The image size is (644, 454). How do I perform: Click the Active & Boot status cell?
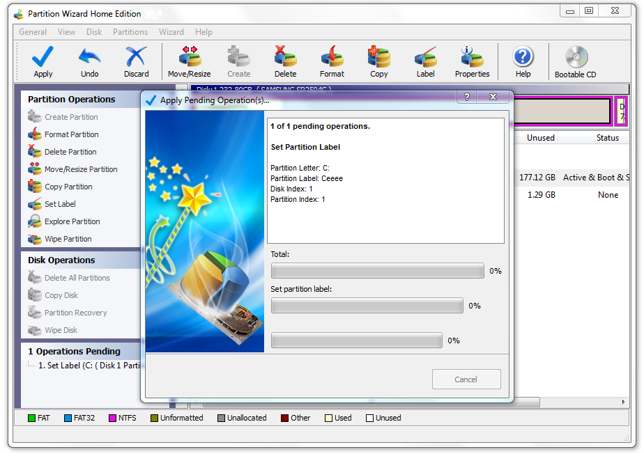coord(596,178)
